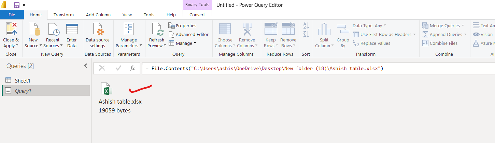Click the Sort ascending A-Z icon
This screenshot has height=143, width=495.
point(306,25)
